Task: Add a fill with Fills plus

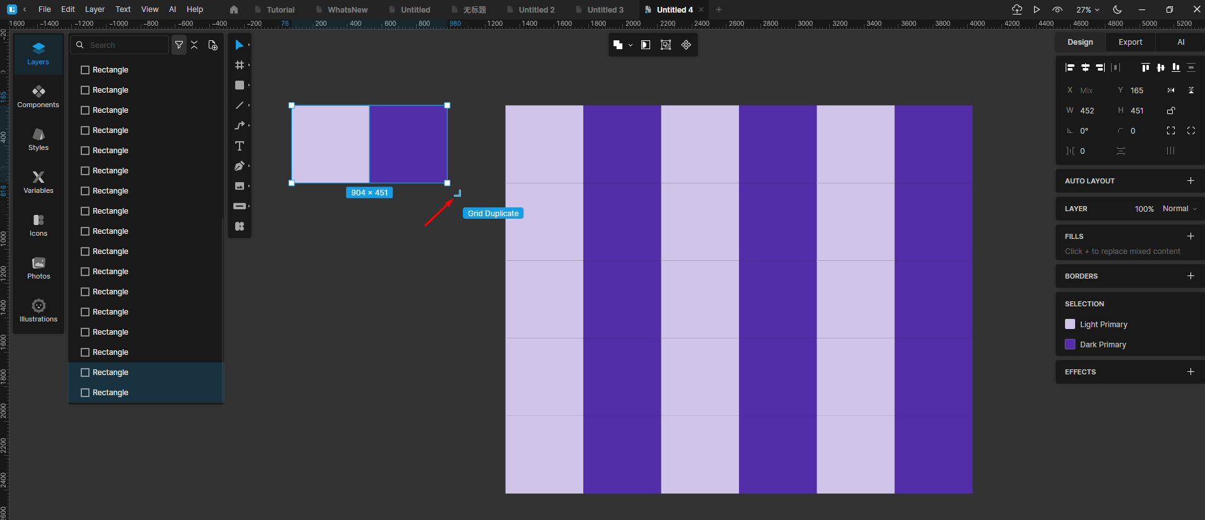Action: tap(1190, 236)
